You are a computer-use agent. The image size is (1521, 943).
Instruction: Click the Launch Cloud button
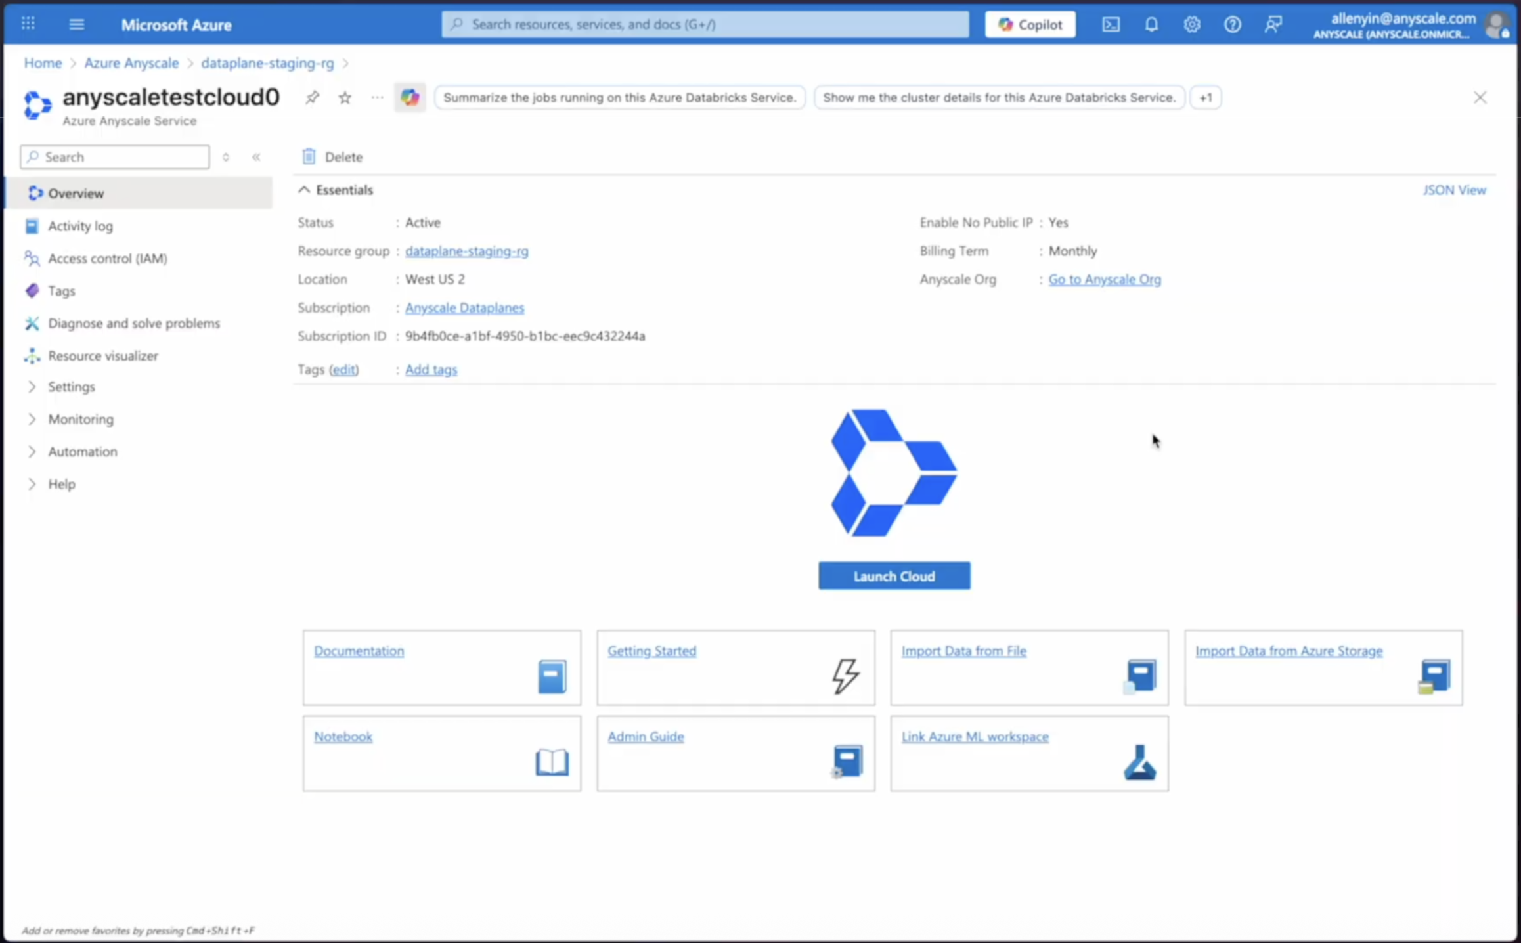pyautogui.click(x=893, y=575)
